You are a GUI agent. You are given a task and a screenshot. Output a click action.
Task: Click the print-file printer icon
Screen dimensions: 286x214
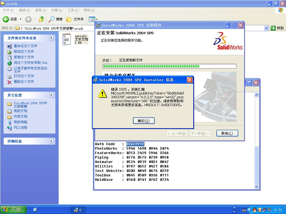[9, 76]
